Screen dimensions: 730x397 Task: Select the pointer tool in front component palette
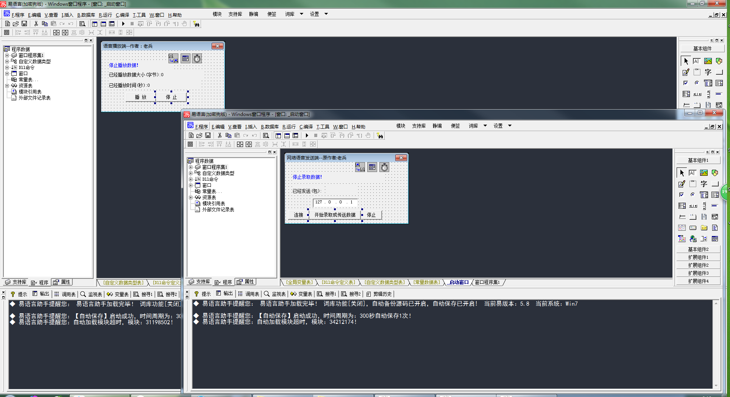point(682,173)
